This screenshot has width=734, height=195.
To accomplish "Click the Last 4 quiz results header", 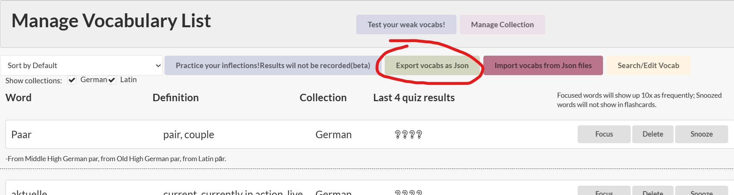I will [x=414, y=98].
